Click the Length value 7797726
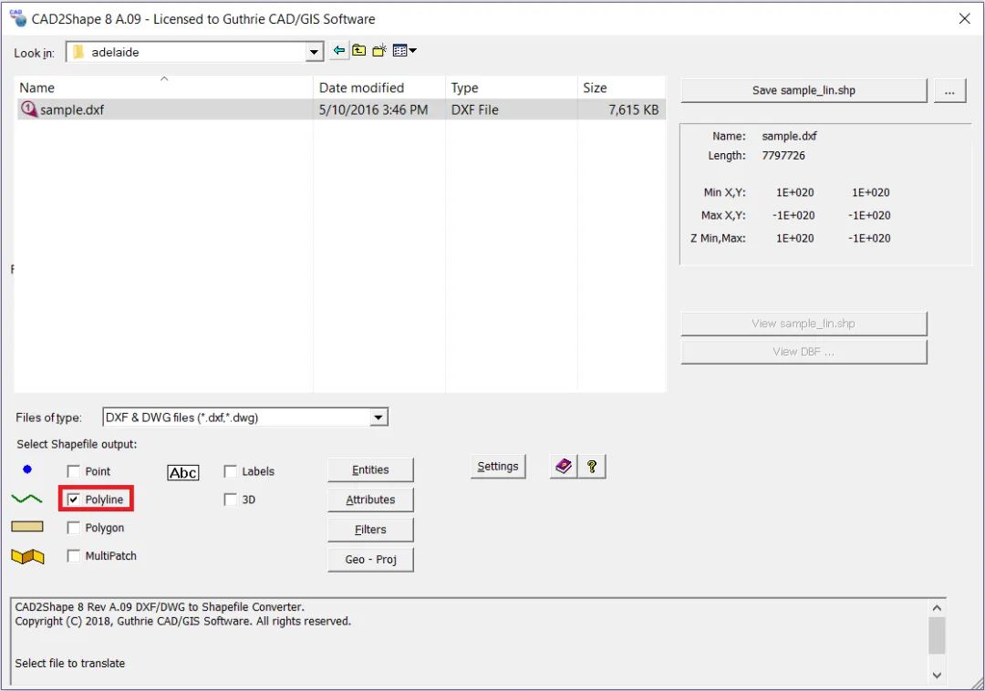Screen dimensions: 985x691 pyautogui.click(x=783, y=156)
